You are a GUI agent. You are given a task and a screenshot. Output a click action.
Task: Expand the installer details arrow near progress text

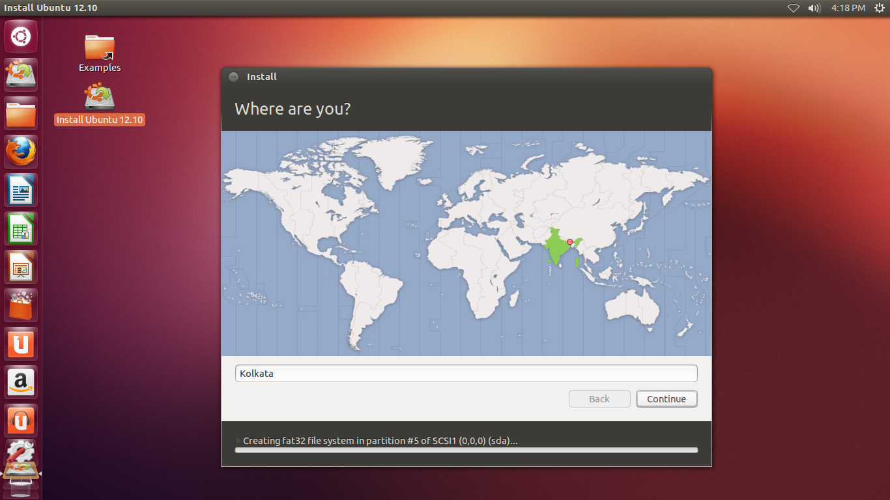(237, 441)
